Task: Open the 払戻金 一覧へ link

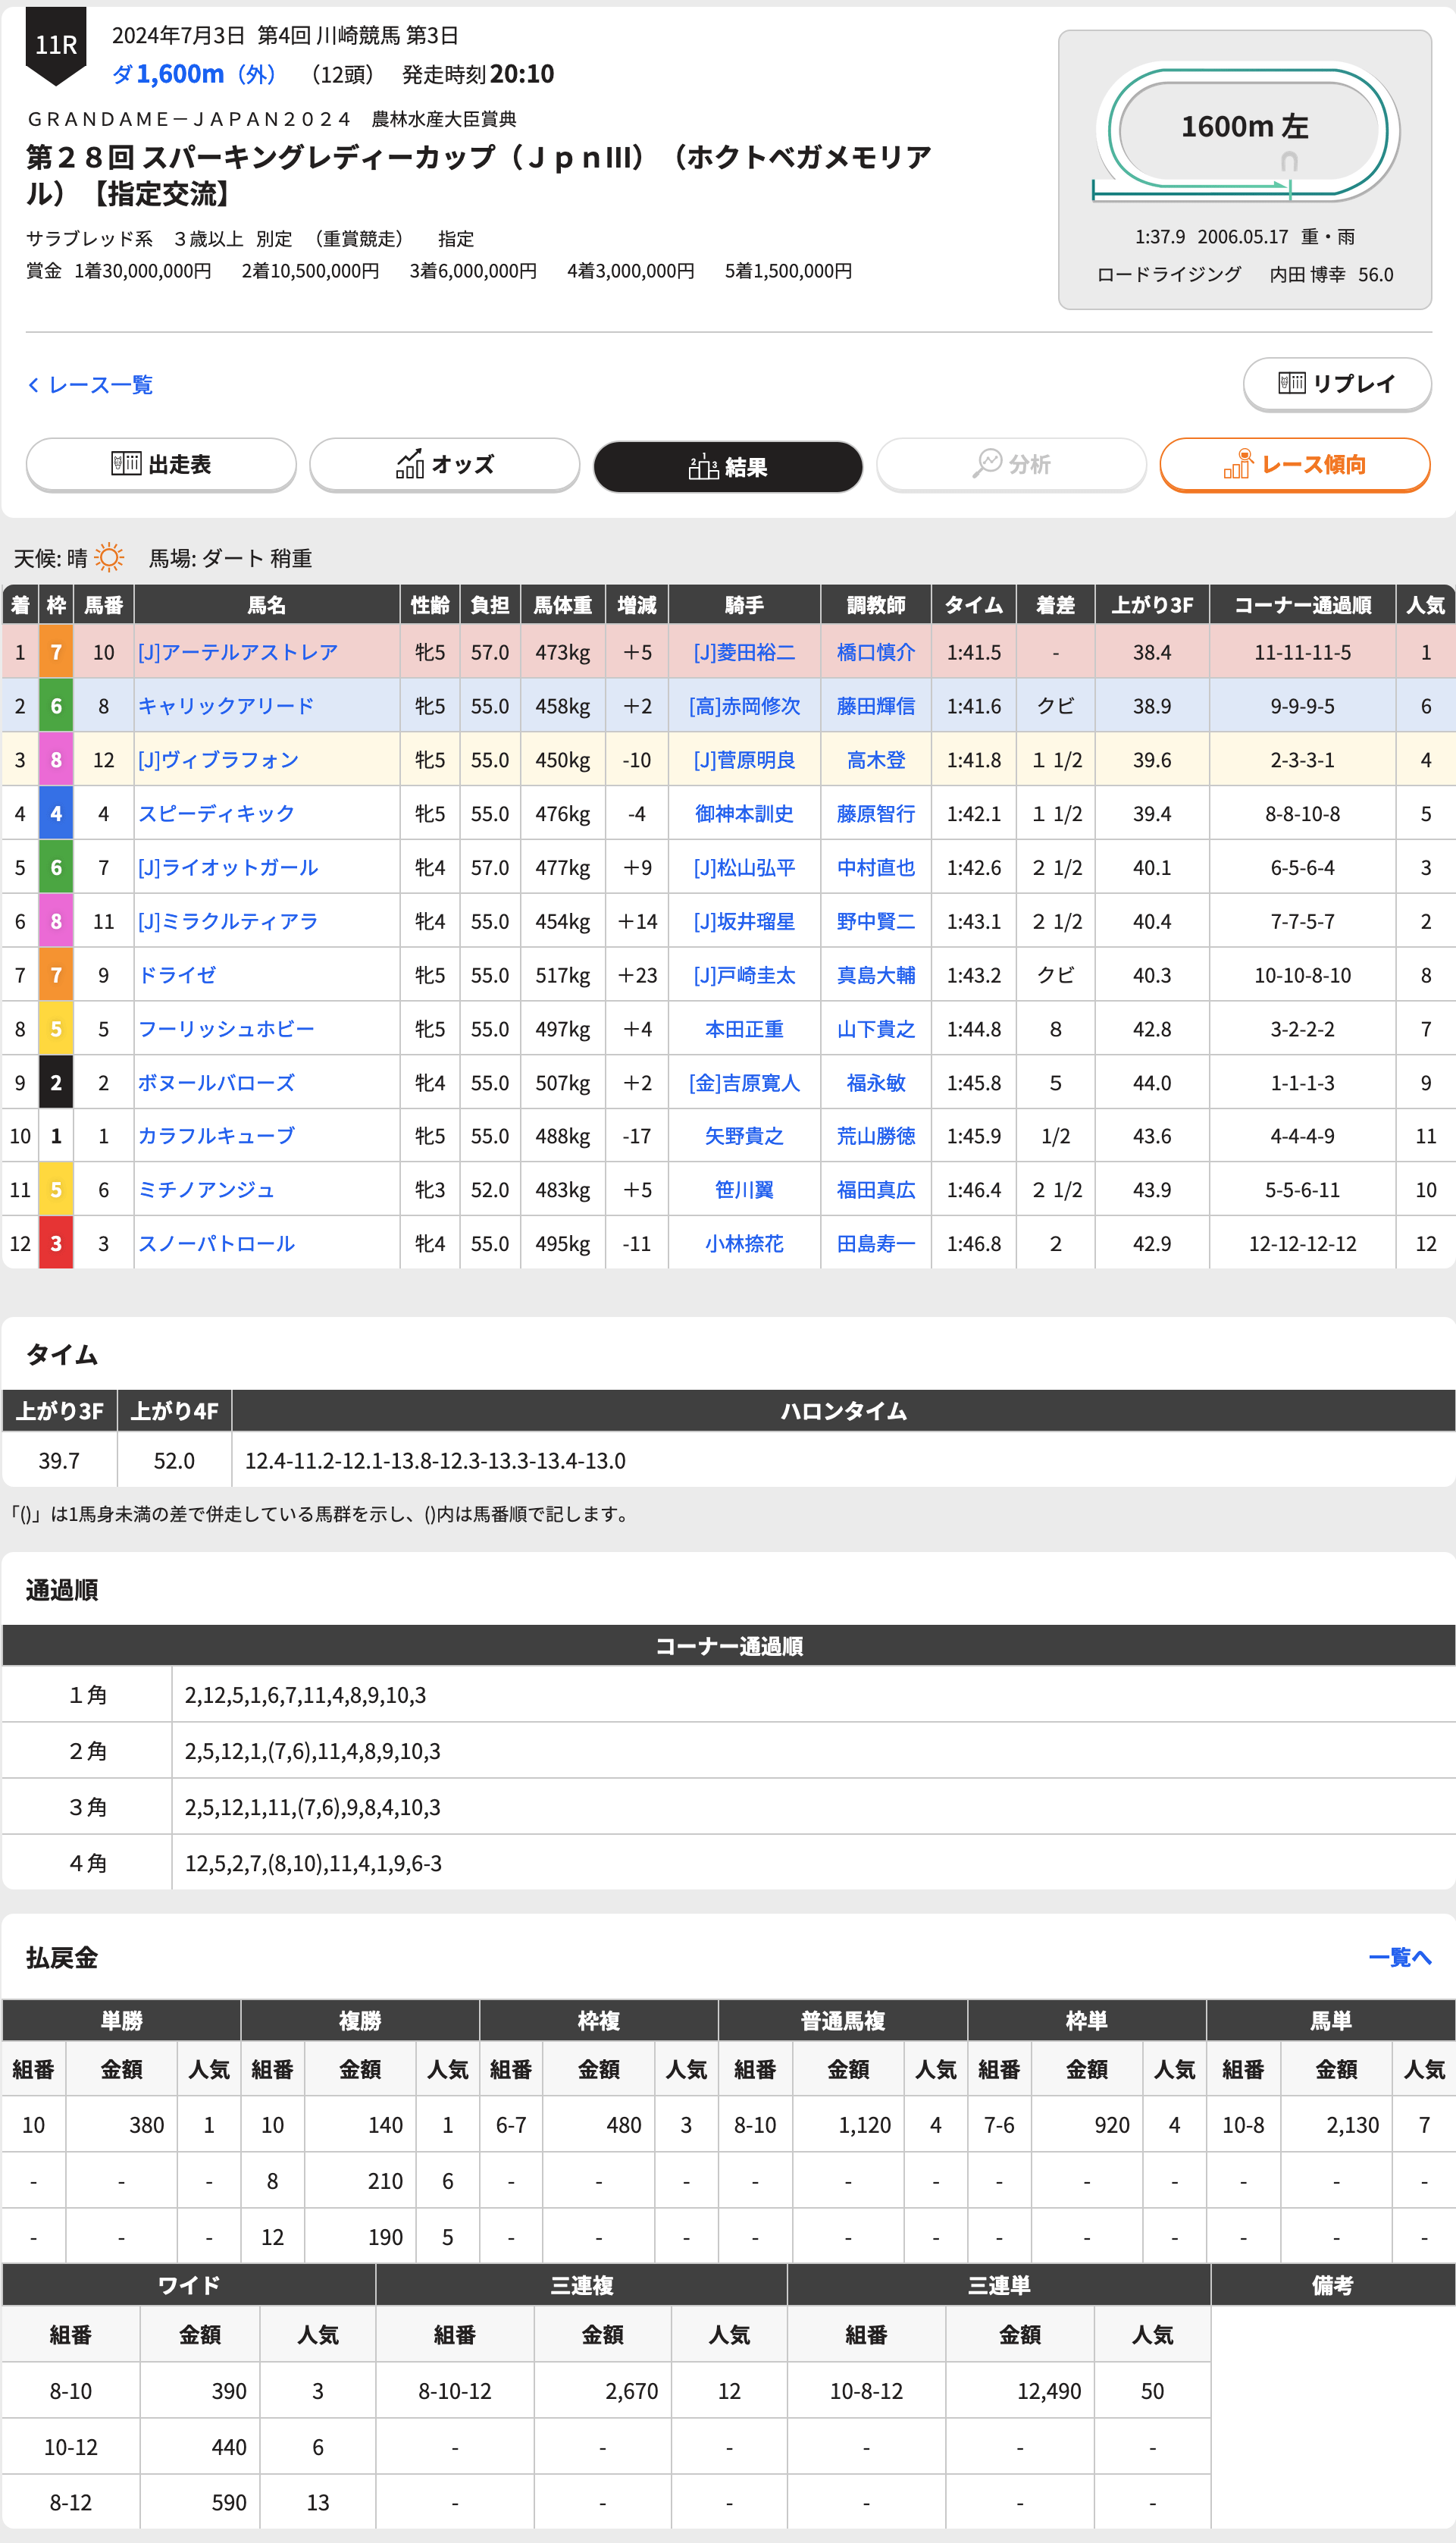Action: pos(1399,1957)
